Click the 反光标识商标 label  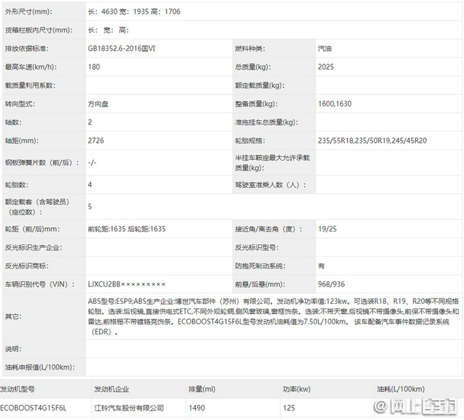27,266
